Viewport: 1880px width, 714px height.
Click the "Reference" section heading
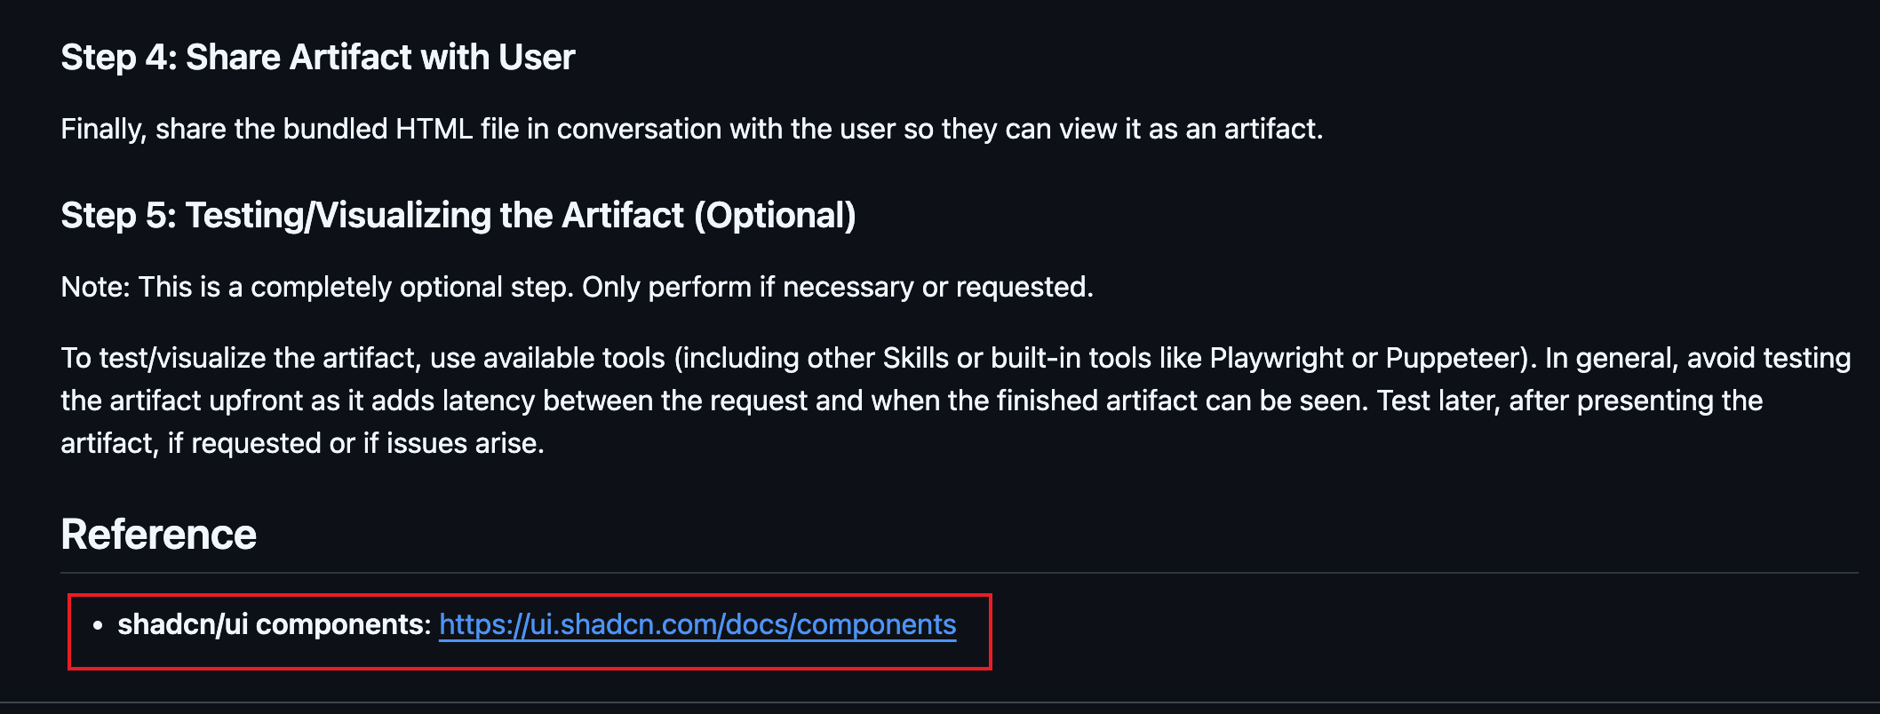click(158, 535)
